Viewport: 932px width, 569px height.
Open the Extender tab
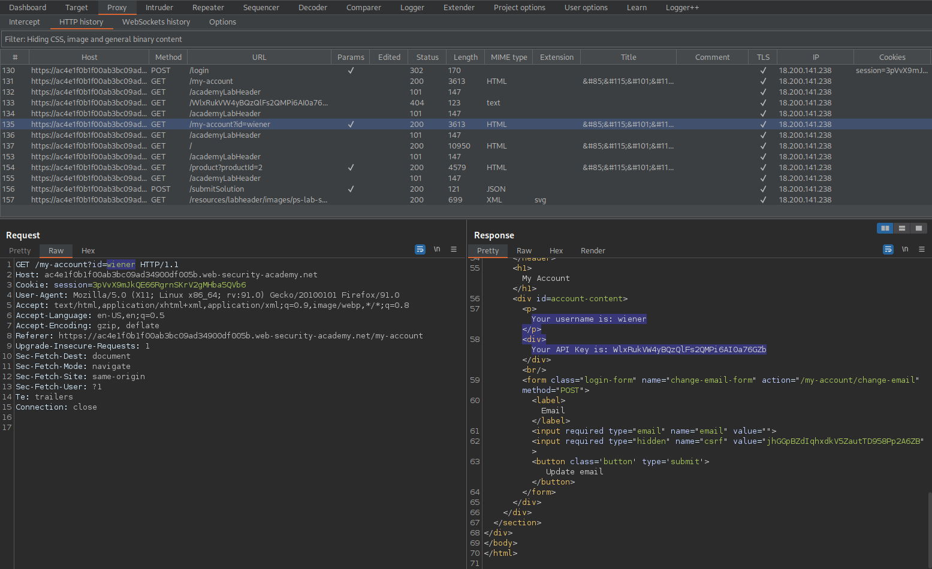click(459, 8)
